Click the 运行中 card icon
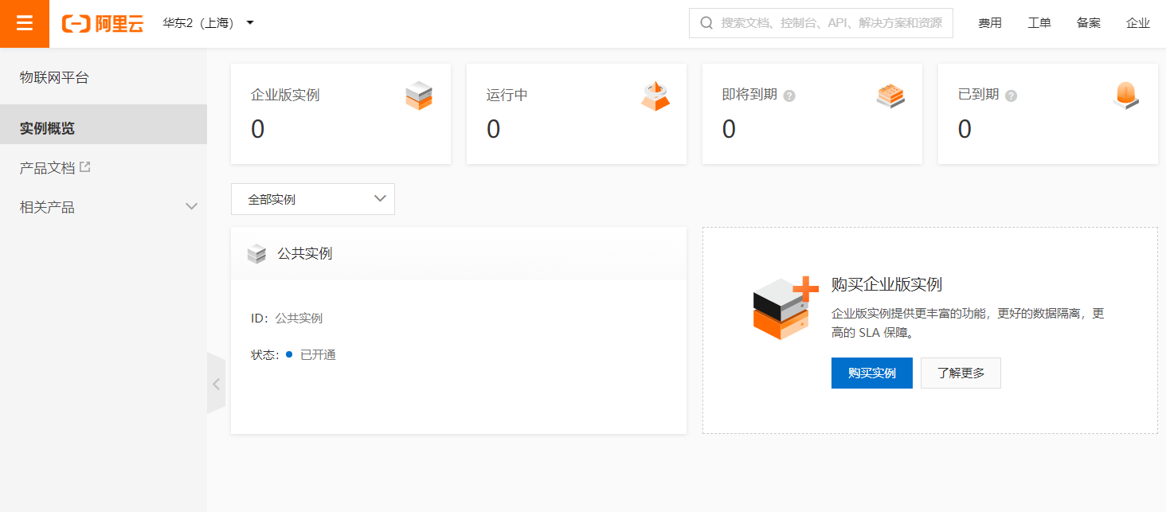 pyautogui.click(x=655, y=96)
